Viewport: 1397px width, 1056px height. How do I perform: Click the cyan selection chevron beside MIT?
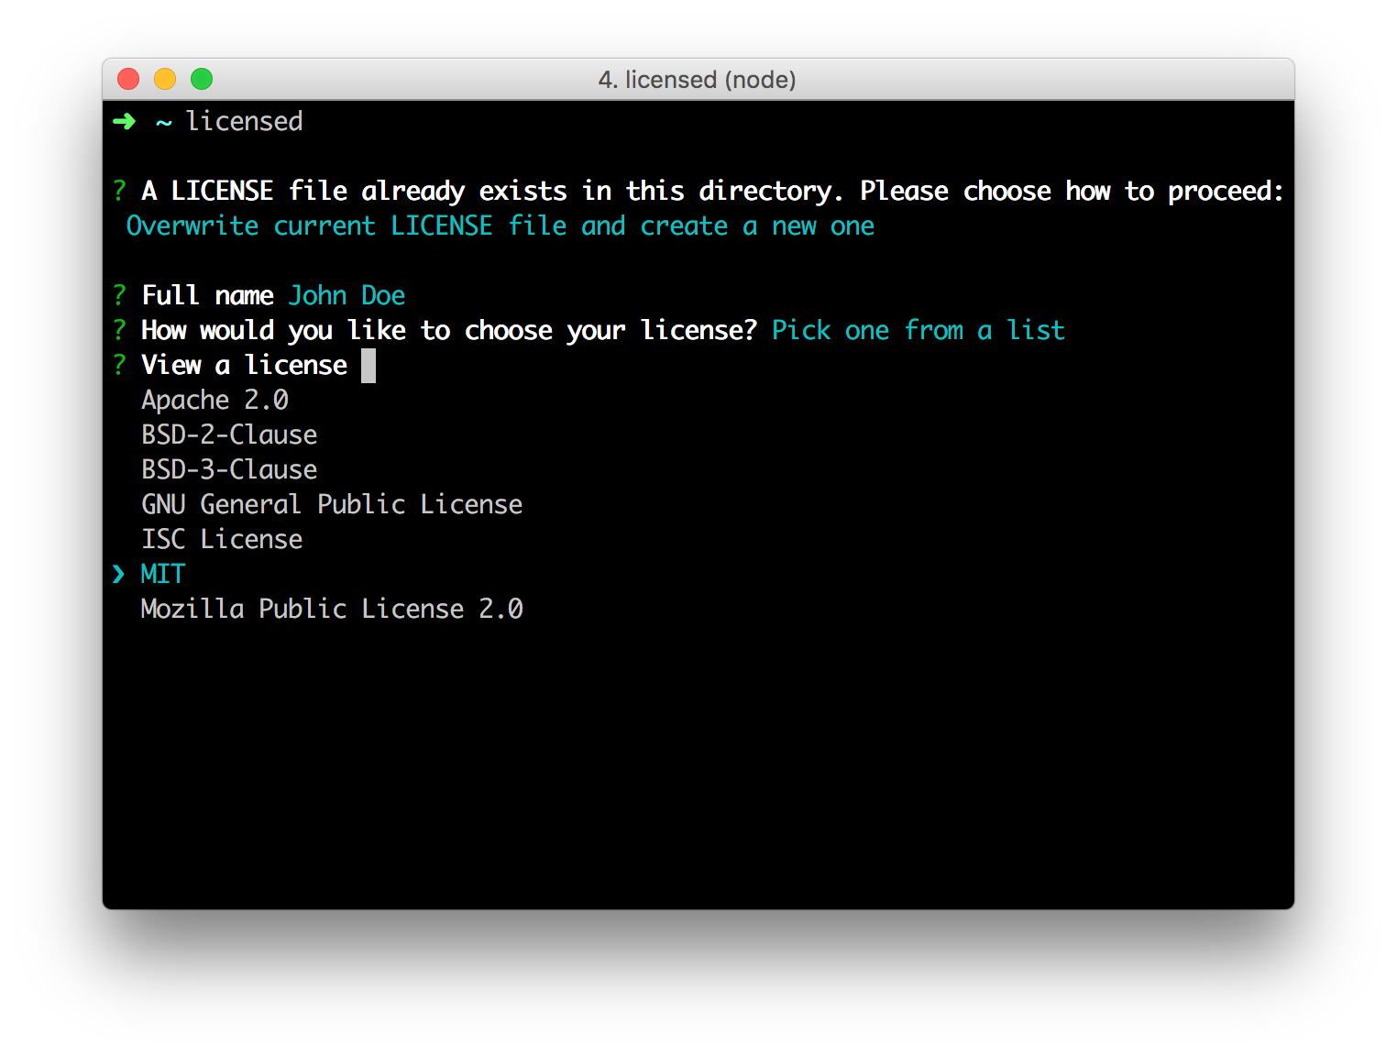coord(119,574)
